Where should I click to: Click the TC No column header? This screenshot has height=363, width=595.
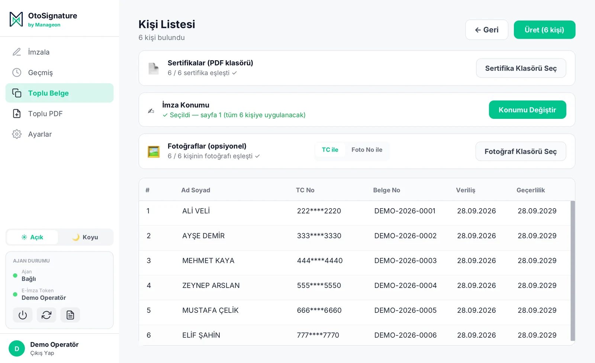pos(305,190)
